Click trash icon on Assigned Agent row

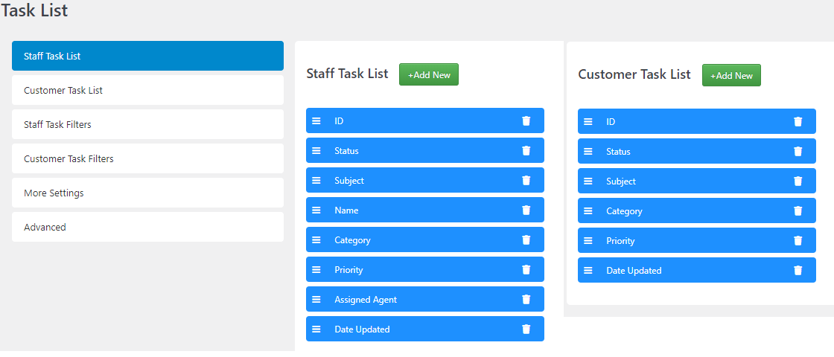pyautogui.click(x=526, y=299)
